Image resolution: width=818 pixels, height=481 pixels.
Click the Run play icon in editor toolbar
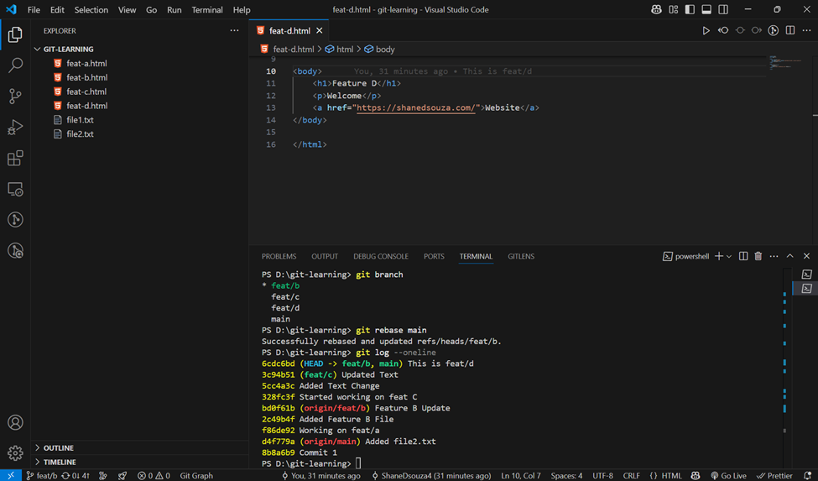click(x=706, y=31)
